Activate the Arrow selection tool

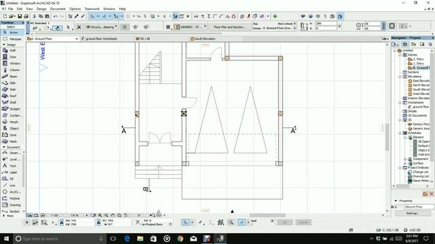12,33
